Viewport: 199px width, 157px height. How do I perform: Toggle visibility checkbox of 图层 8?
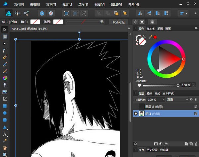click(196, 107)
